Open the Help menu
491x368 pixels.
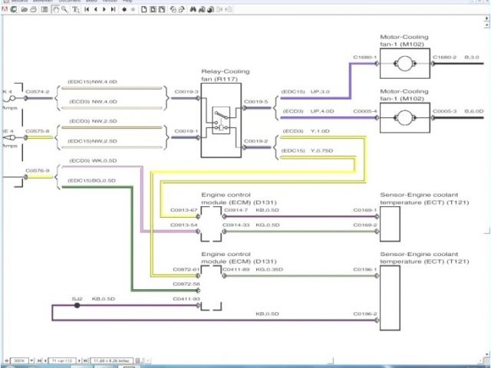point(127,2)
